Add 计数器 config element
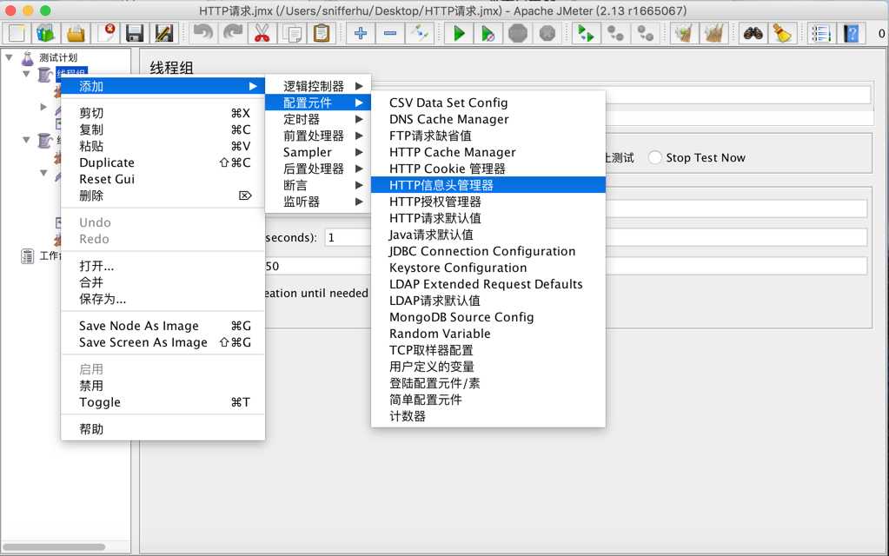The width and height of the screenshot is (889, 556). click(x=488, y=416)
